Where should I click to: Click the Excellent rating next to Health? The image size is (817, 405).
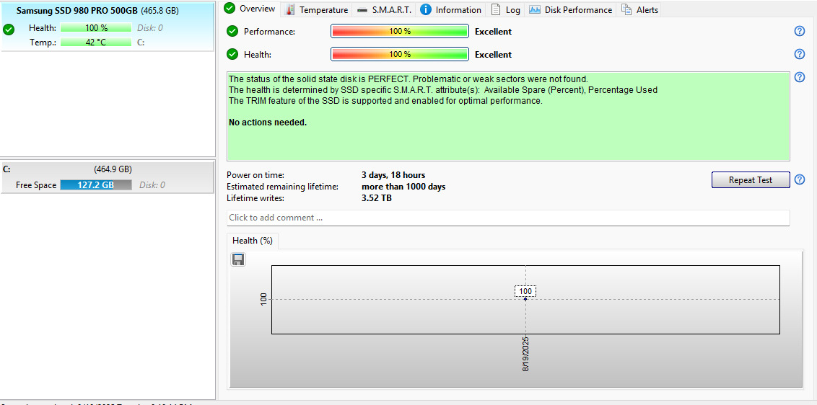click(494, 54)
